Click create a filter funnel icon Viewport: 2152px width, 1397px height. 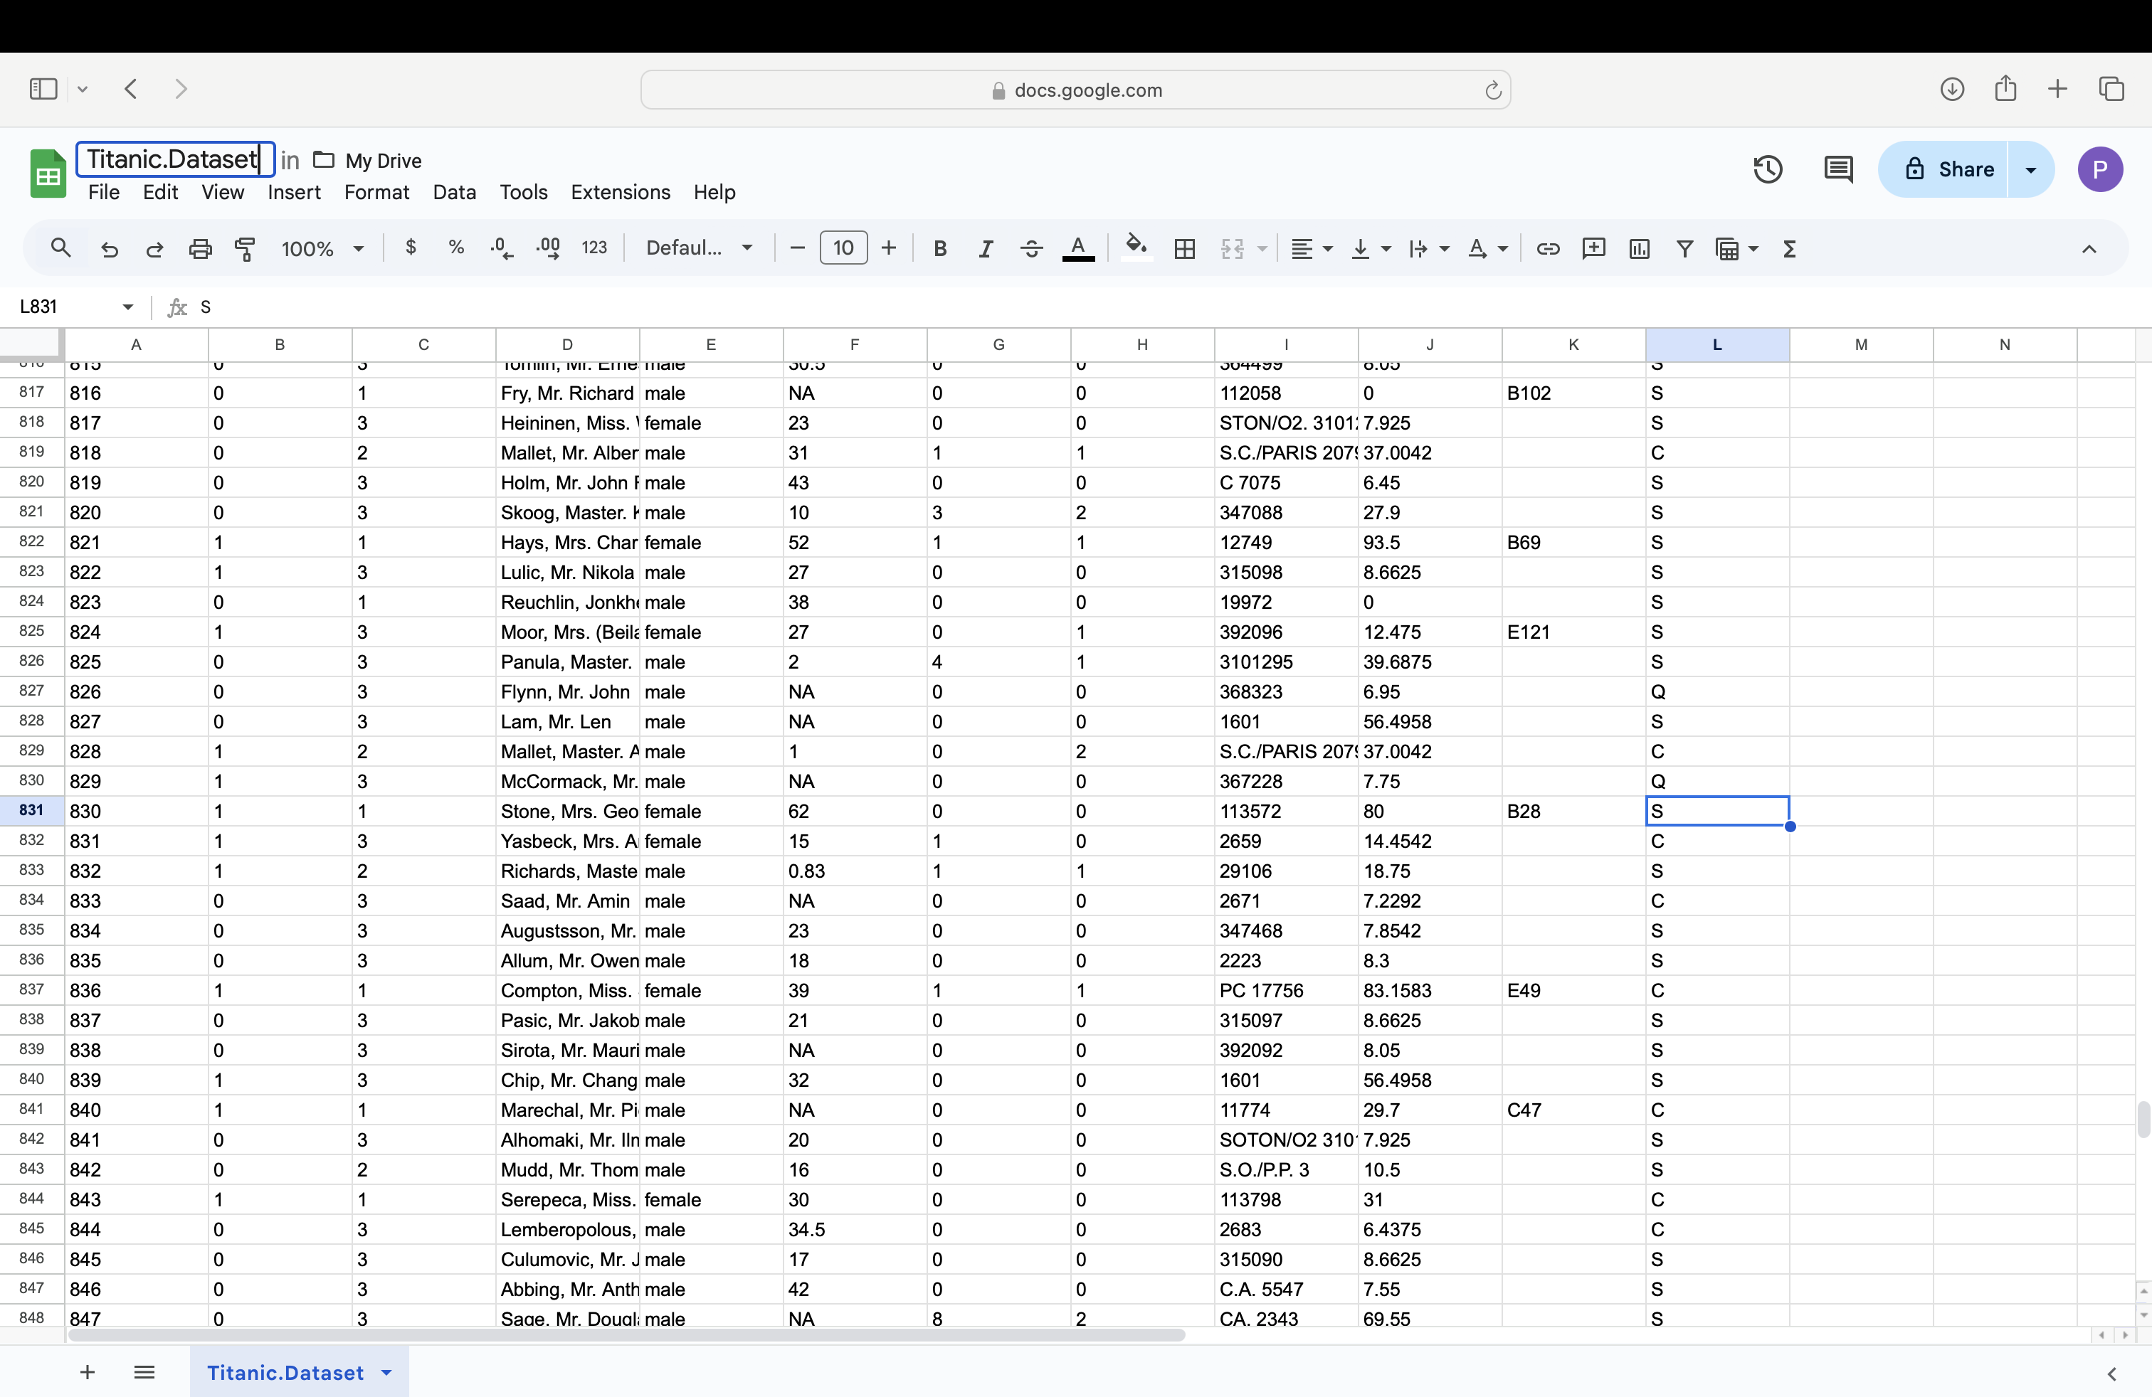1684,248
